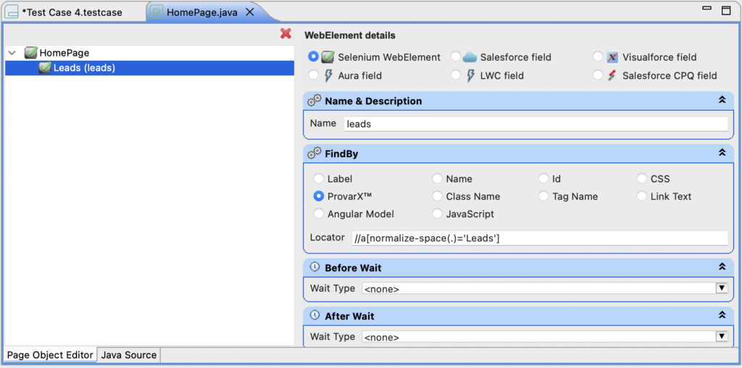The height and width of the screenshot is (368, 742).
Task: Collapse the Name & Description section
Action: point(722,100)
